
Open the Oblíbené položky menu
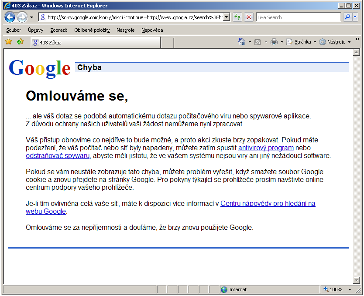92,30
